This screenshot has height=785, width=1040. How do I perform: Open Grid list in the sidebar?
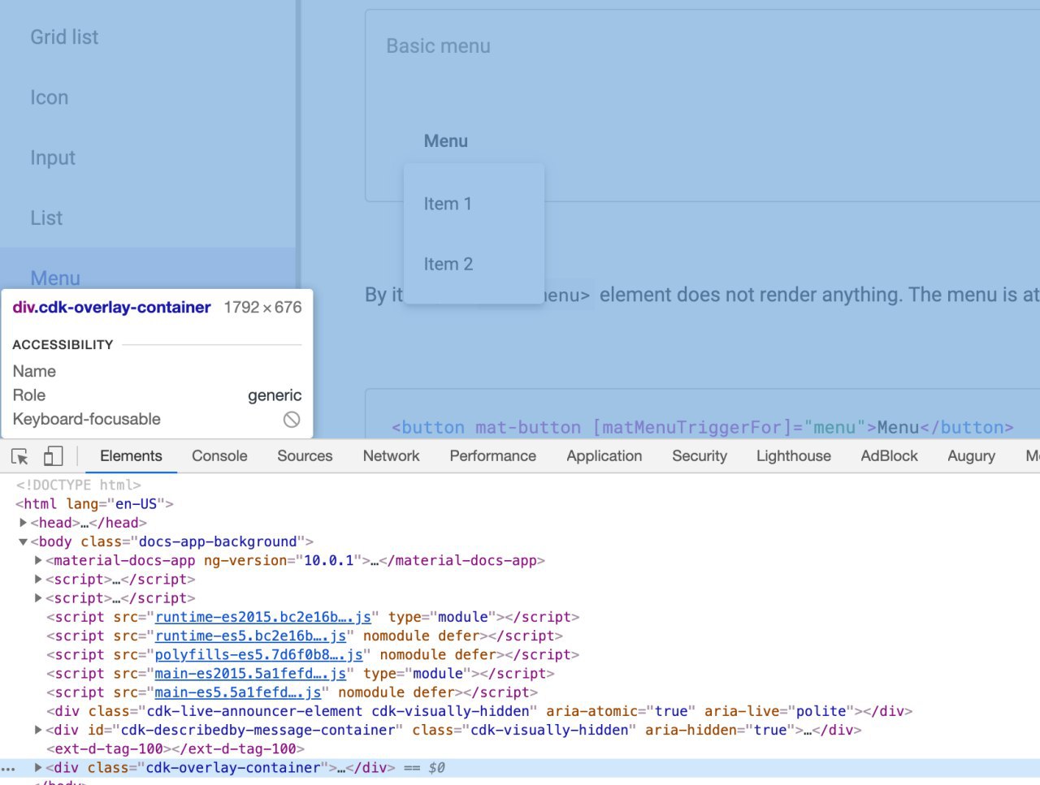click(x=64, y=37)
